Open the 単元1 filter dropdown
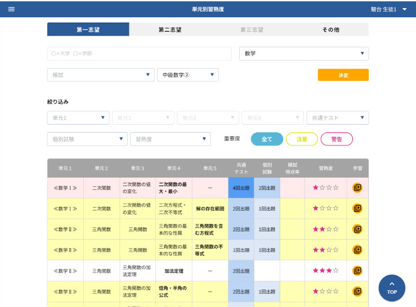This screenshot has width=416, height=307. (x=78, y=118)
